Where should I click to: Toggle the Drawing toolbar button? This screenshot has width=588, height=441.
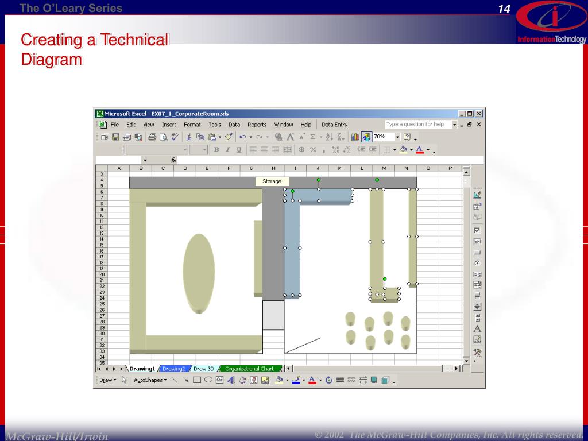(366, 137)
